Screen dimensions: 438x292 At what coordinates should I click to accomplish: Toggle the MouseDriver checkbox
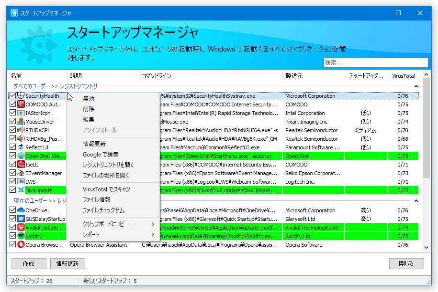click(x=12, y=121)
